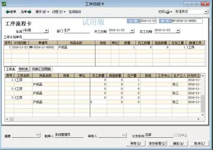Click the vertical scrollbar of the process table

point(203,95)
